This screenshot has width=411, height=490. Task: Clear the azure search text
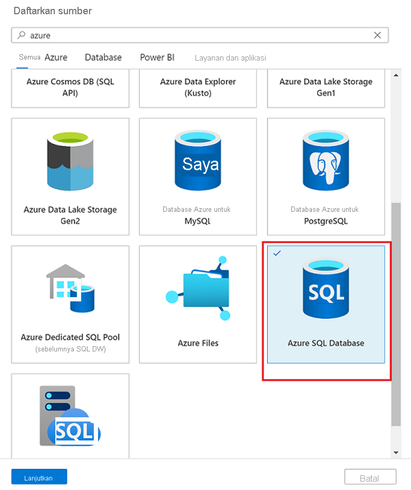pos(378,35)
